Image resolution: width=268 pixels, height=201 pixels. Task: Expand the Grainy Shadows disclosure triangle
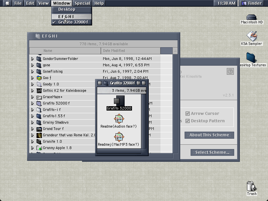(32, 123)
